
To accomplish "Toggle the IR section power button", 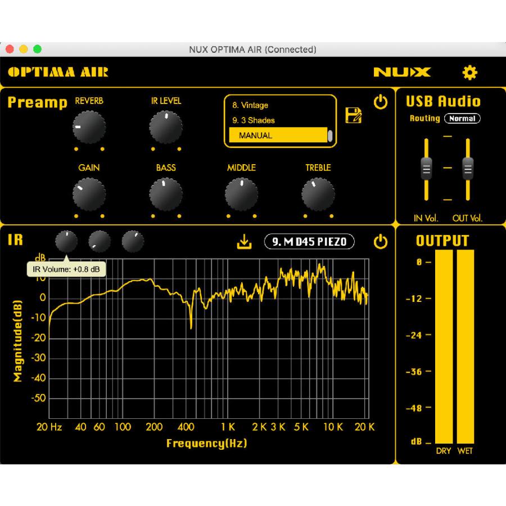I will tap(381, 242).
